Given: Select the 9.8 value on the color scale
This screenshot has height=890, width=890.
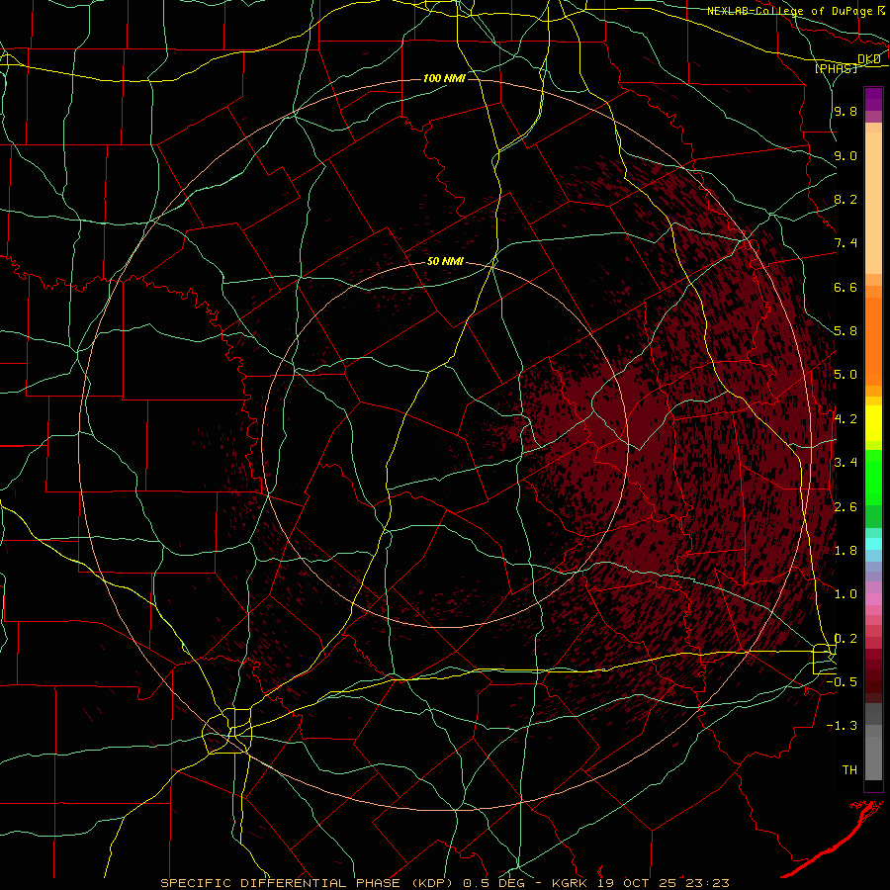Looking at the screenshot, I should click(845, 111).
